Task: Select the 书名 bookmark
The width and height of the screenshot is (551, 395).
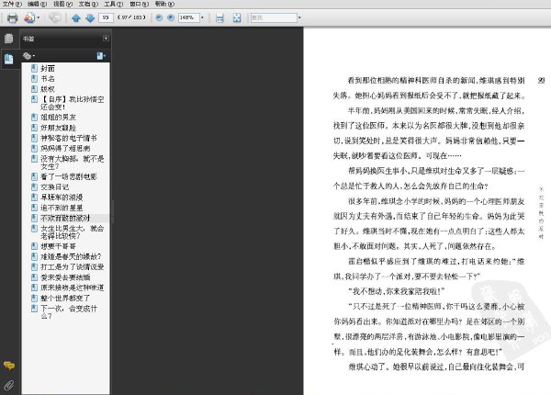Action: click(x=48, y=78)
